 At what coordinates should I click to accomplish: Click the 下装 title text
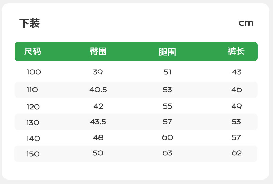[30, 23]
